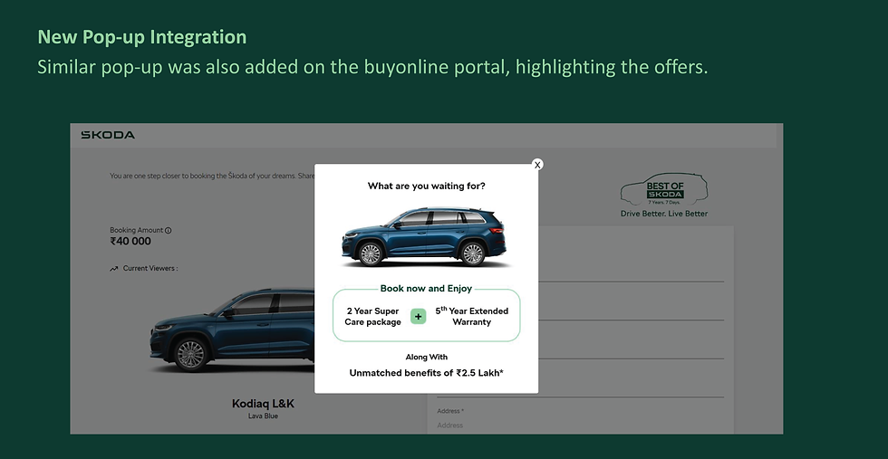Click the green plus icon in the pop-up
888x459 pixels.
point(418,317)
